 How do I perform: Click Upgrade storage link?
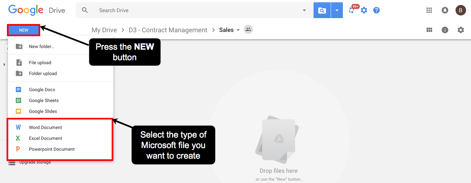[x=35, y=162]
